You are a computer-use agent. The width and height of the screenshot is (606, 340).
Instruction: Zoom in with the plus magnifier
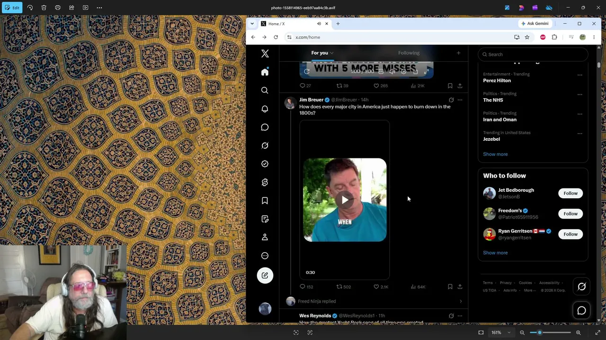(x=579, y=332)
